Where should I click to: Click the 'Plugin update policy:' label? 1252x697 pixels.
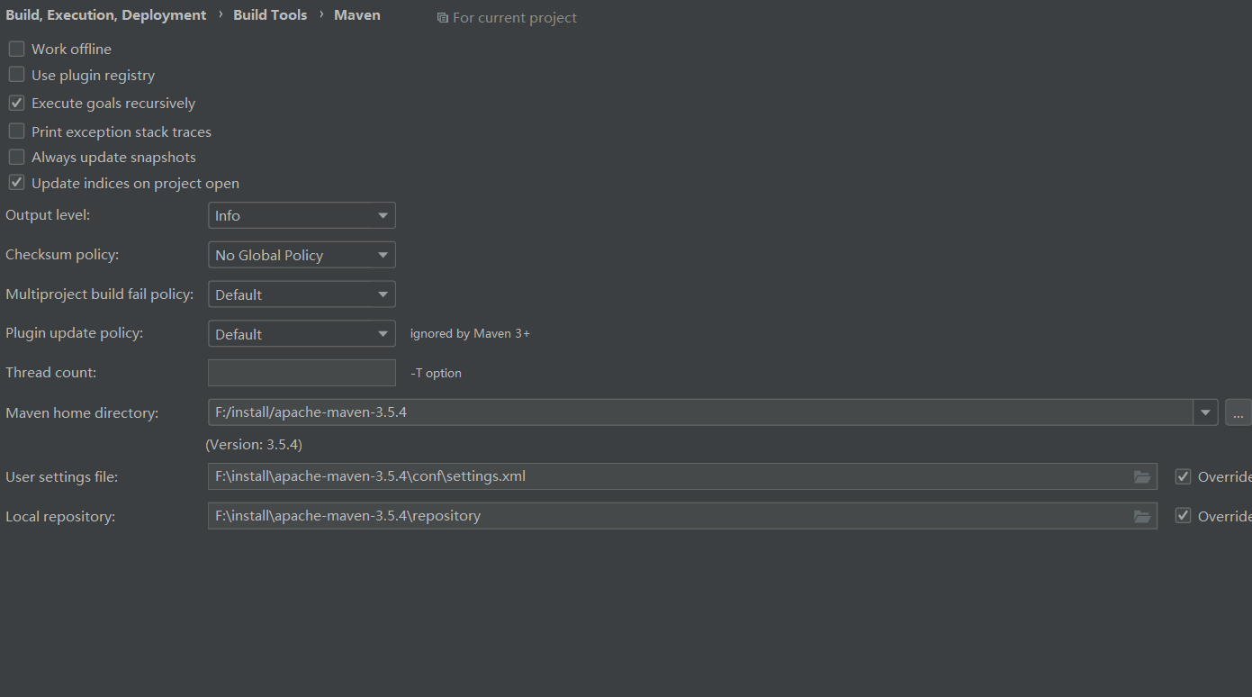click(x=75, y=333)
